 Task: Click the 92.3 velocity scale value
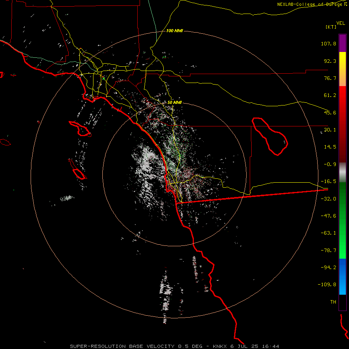click(x=330, y=61)
